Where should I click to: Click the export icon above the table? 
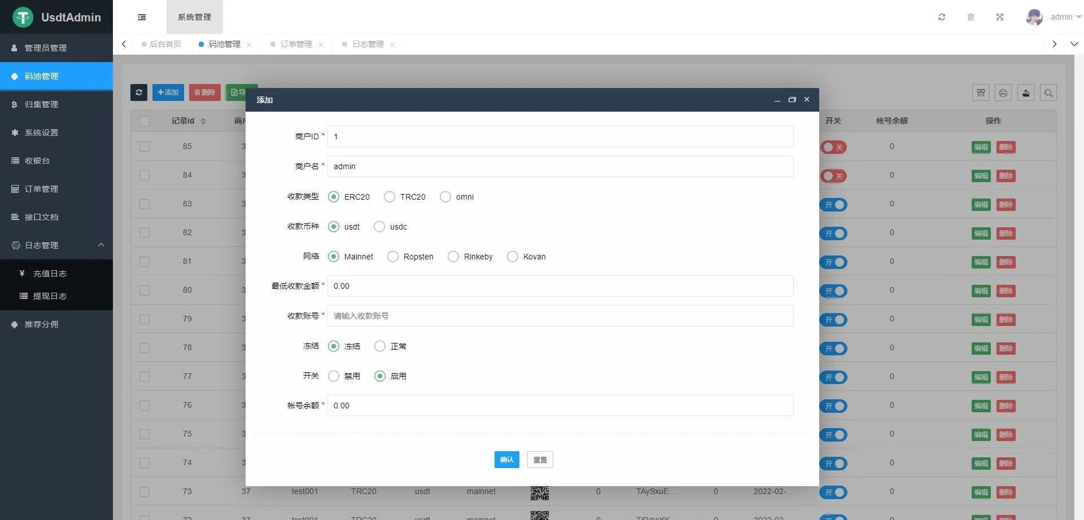(1026, 92)
